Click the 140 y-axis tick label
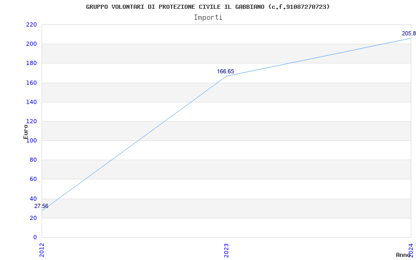Image resolution: width=416 pixels, height=260 pixels. [31, 102]
